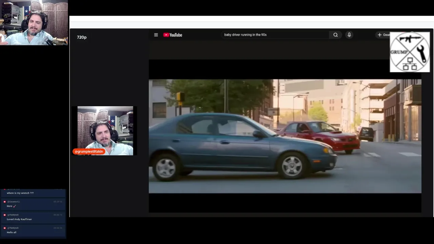Open the YouTube hamburger guide menu
The width and height of the screenshot is (434, 244).
click(x=156, y=35)
